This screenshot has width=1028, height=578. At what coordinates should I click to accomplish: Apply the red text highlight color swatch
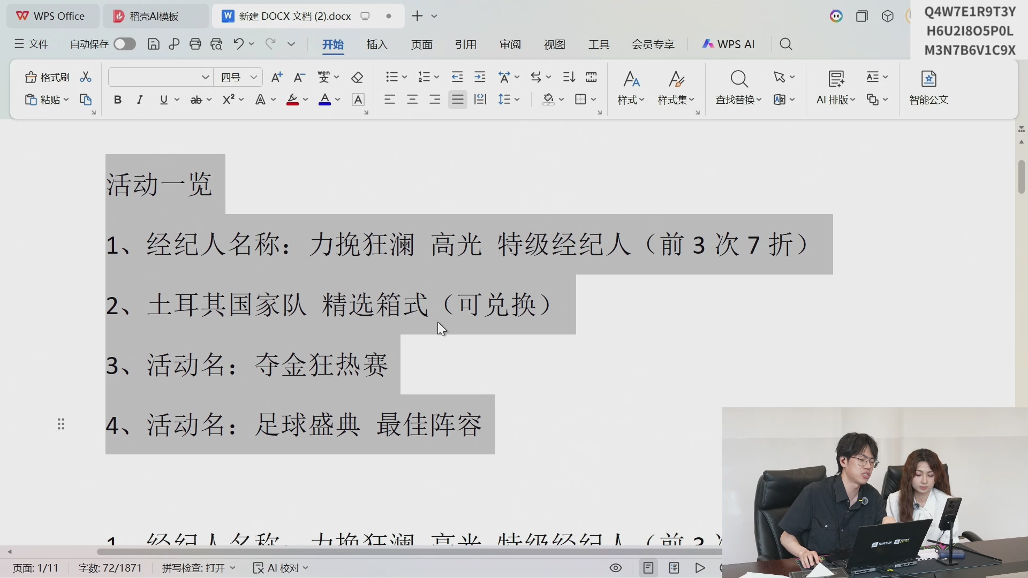pos(292,100)
